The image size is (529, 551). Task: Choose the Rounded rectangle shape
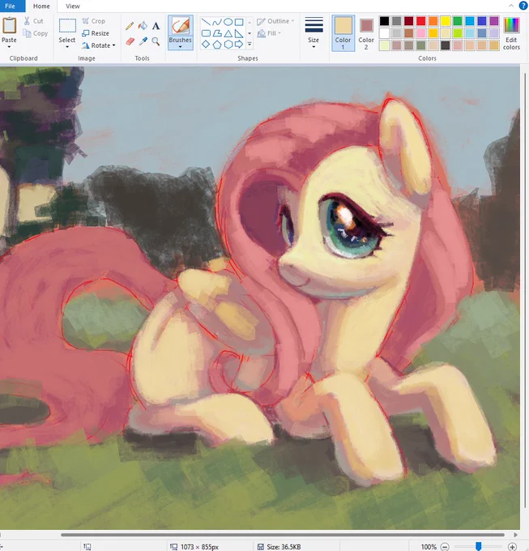pos(207,33)
